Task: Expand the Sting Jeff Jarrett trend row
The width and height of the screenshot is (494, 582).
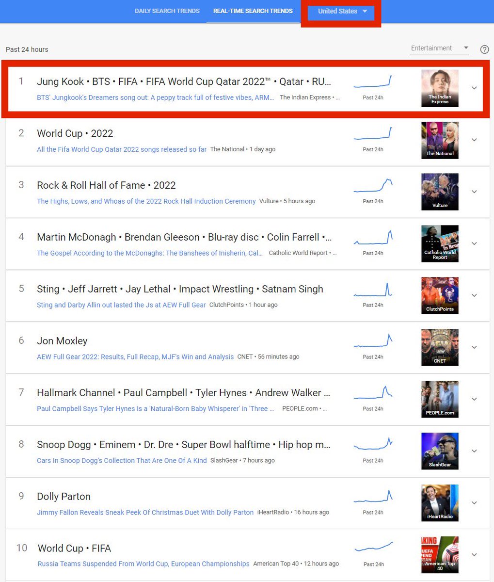Action: pyautogui.click(x=474, y=295)
